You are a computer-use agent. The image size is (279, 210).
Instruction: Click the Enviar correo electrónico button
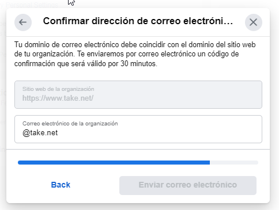188,185
